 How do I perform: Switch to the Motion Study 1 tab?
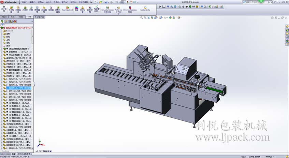(x=24, y=154)
